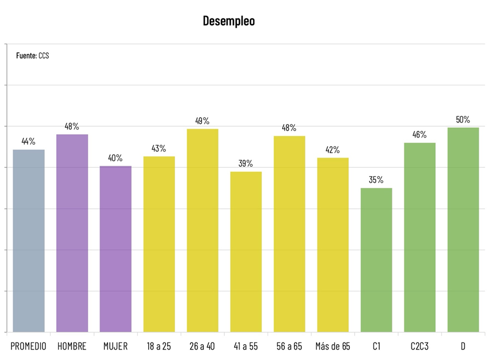
Task: Click the MUJER purple bar
Action: [116, 249]
